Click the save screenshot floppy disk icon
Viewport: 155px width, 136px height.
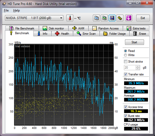tap(112, 18)
